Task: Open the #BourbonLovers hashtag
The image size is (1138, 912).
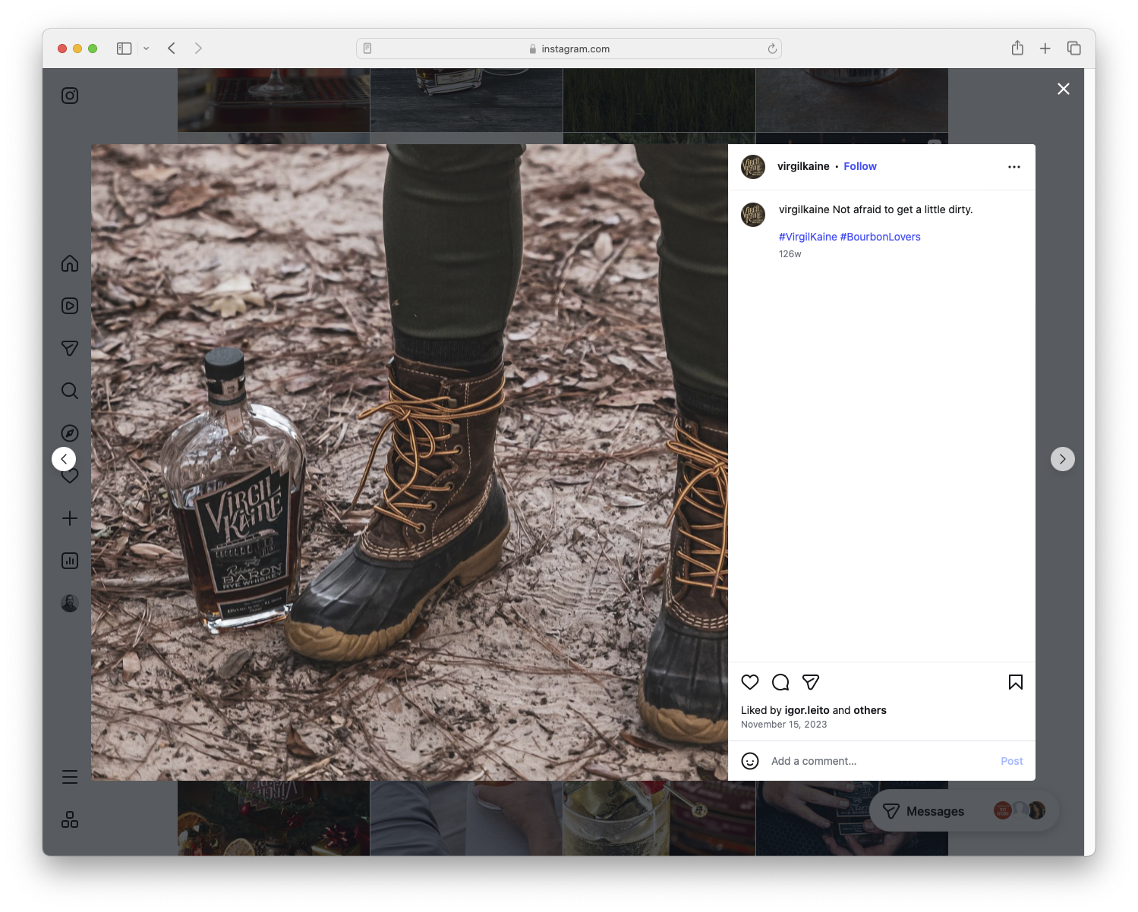Action: (x=880, y=237)
